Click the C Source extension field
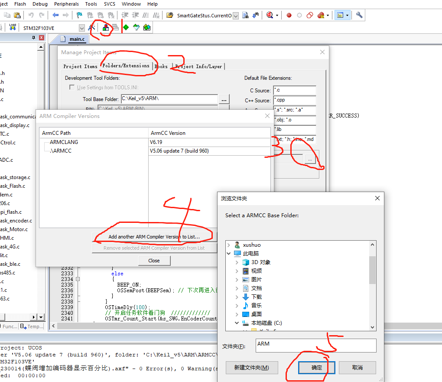Screen dimensions: 442x382 coord(295,90)
